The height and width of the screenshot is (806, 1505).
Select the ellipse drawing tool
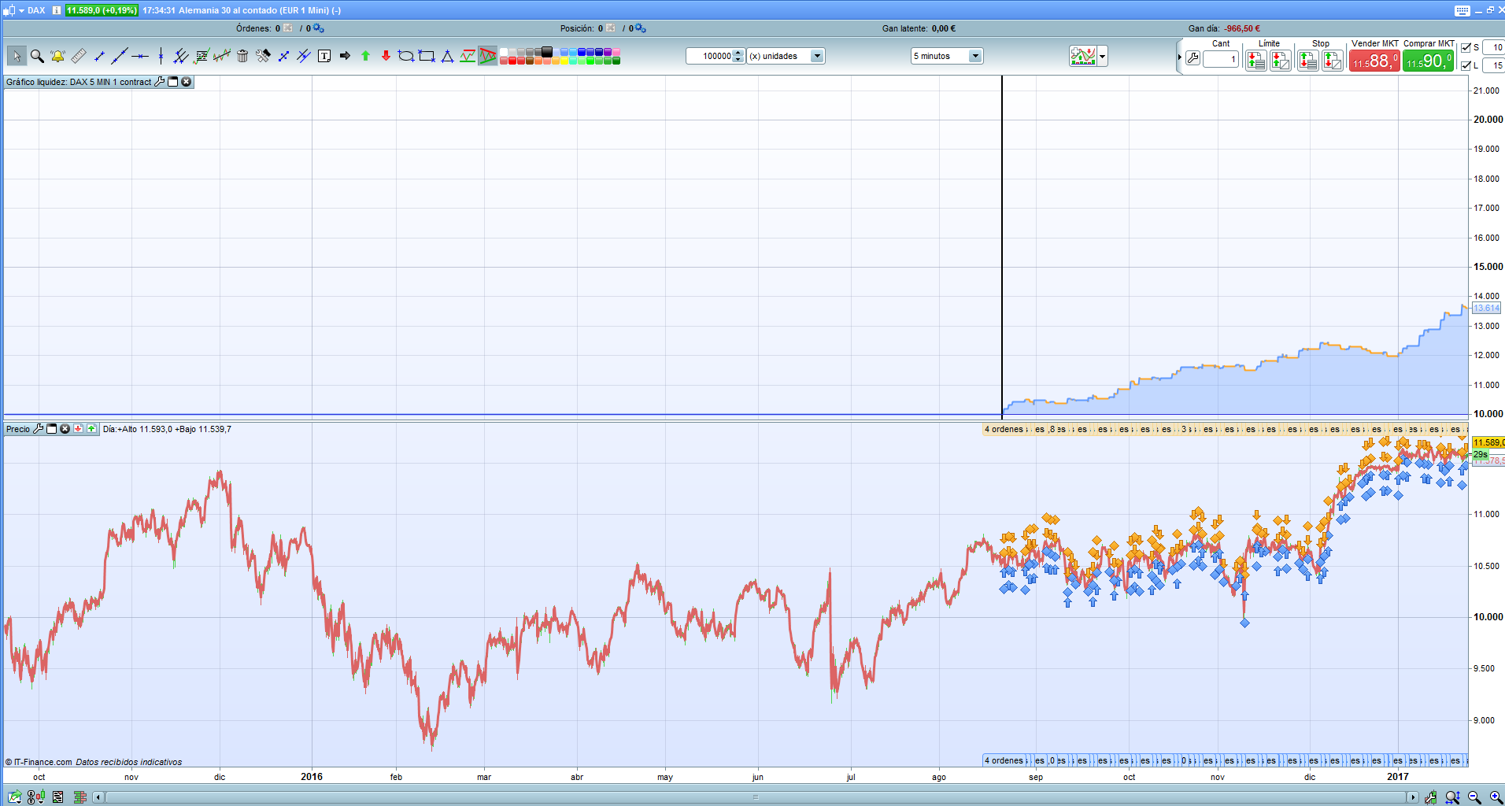point(406,56)
